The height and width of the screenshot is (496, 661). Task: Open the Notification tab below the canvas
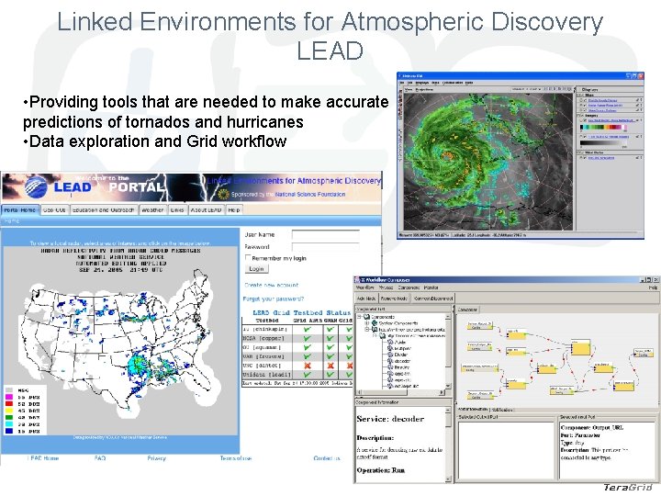click(501, 410)
